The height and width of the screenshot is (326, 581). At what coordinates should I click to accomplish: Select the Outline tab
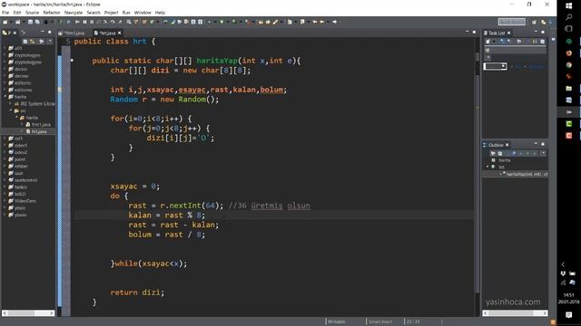[496, 145]
